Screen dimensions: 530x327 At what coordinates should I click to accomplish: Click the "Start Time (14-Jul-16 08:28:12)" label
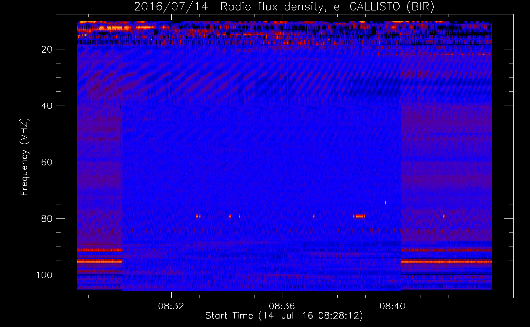click(284, 316)
